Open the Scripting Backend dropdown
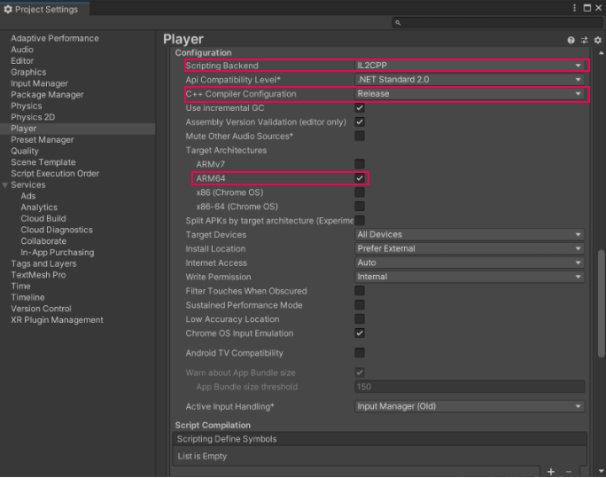606x478 pixels. coord(470,66)
